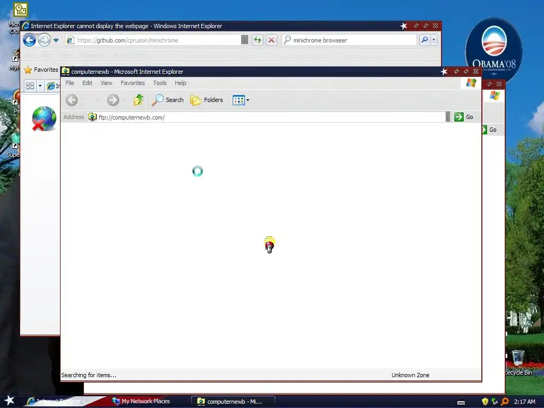Click the green Go arrow in computernewb window
This screenshot has width=544, height=408.
coord(458,117)
